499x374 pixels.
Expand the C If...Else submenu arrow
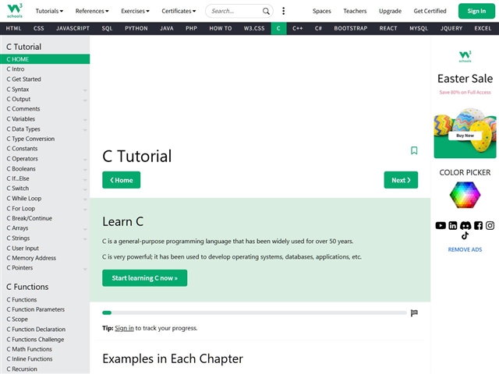tap(85, 180)
